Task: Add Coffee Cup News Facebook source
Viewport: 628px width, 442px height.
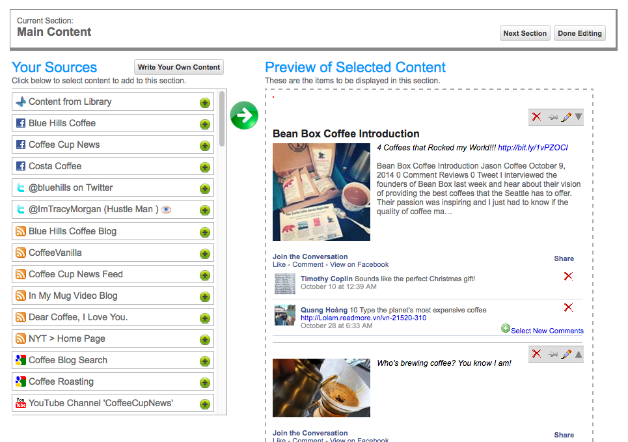Action: pyautogui.click(x=204, y=146)
